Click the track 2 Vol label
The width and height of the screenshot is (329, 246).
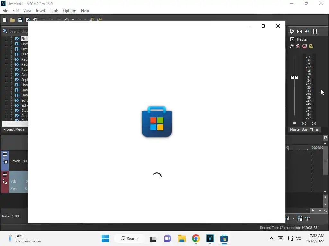point(13,181)
